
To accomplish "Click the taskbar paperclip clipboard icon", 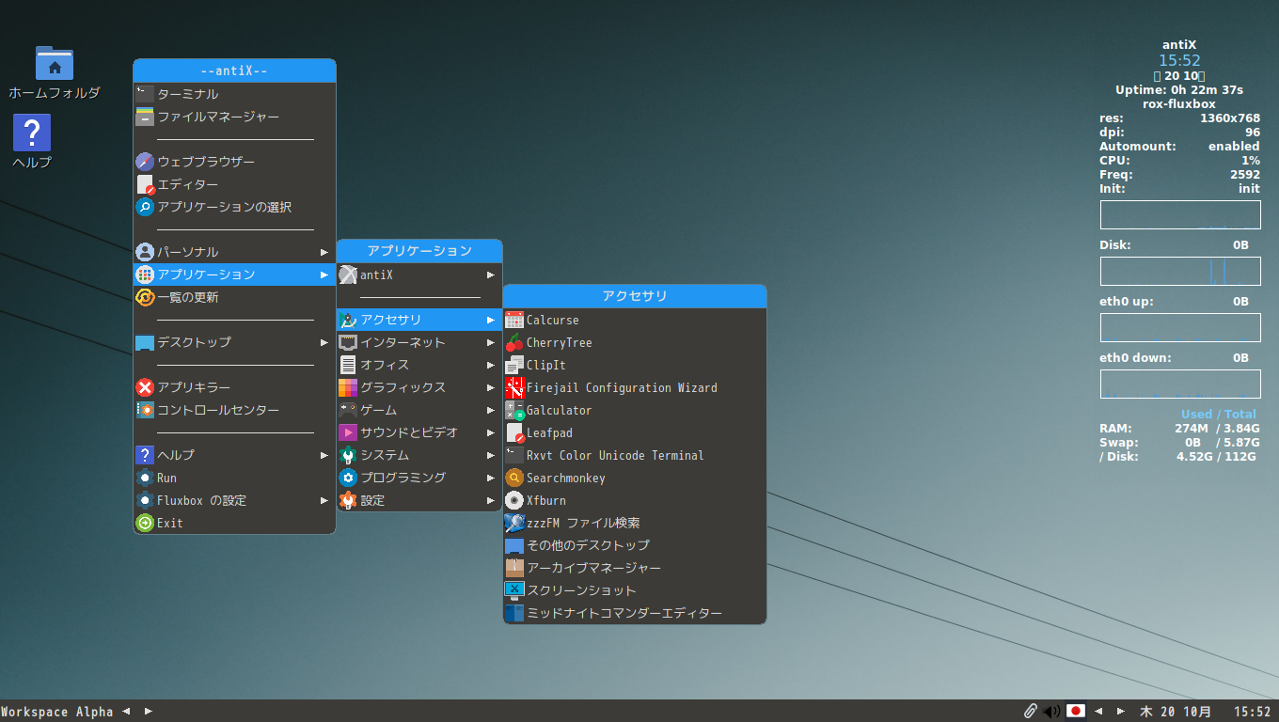I will click(x=1031, y=712).
